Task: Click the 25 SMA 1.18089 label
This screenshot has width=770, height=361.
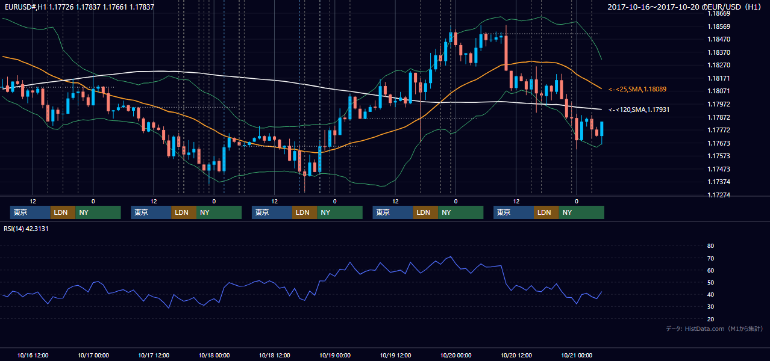Action: tap(637, 89)
